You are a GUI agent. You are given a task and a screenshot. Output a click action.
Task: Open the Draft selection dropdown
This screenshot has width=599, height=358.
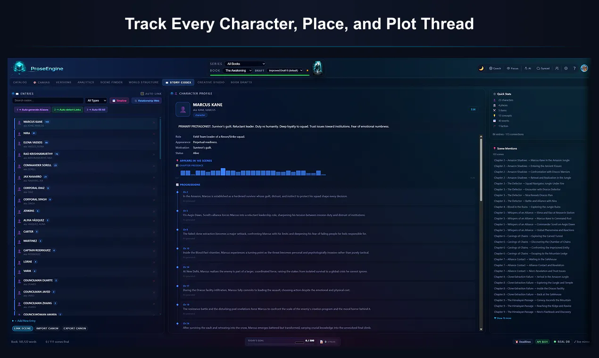click(x=285, y=71)
